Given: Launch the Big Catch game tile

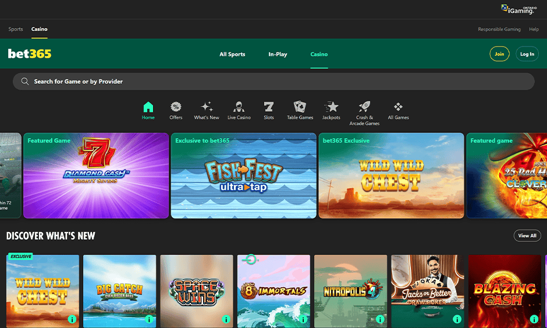Looking at the screenshot, I should tap(120, 291).
